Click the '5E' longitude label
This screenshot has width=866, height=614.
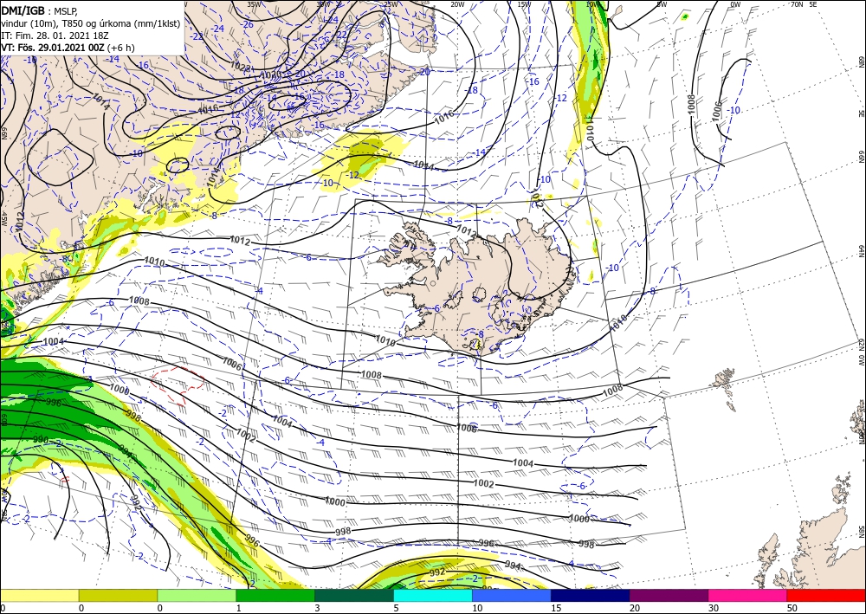(813, 4)
